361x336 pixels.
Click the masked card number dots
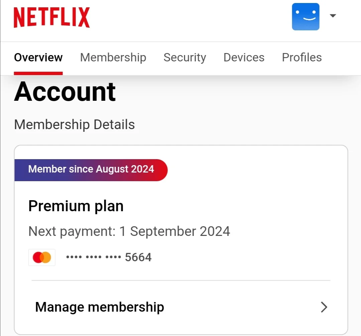[94, 257]
